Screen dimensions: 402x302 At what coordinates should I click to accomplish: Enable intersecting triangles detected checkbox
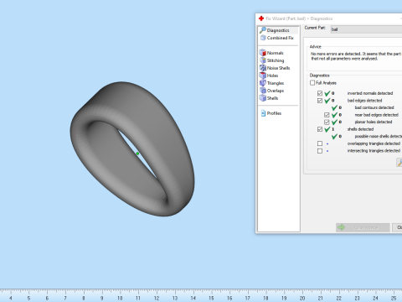320,151
